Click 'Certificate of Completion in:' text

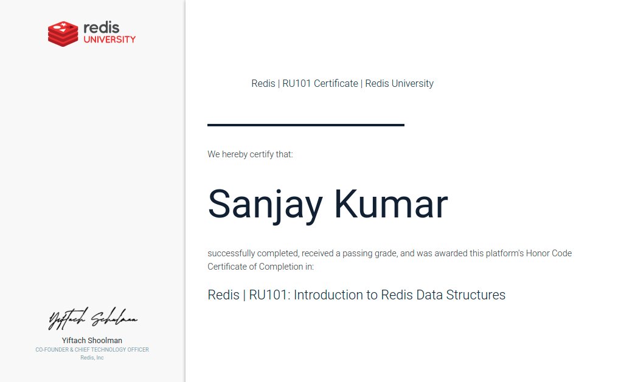(x=260, y=267)
